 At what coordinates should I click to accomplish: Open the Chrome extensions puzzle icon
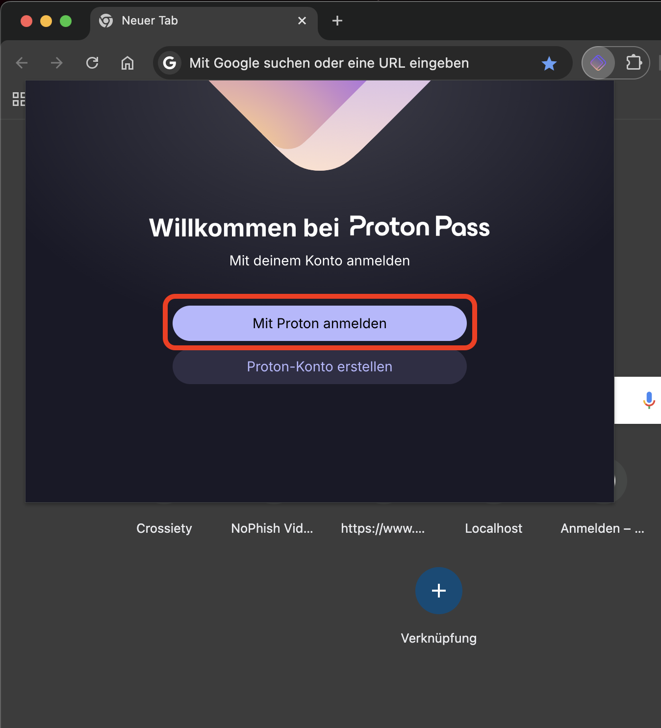click(634, 63)
